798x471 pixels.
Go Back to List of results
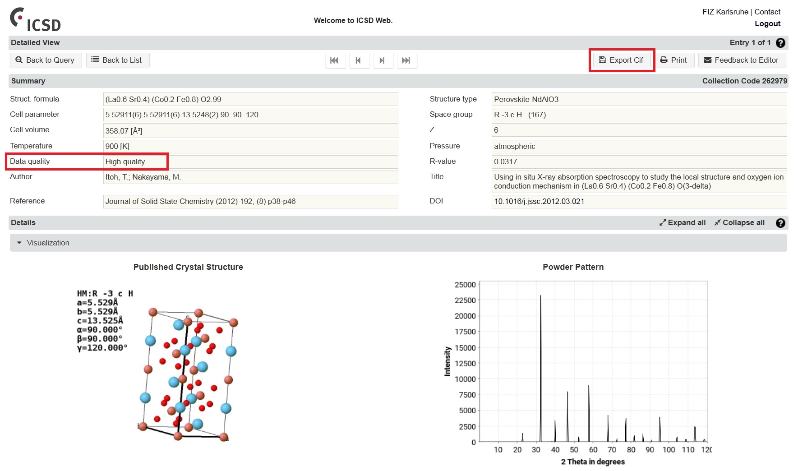(x=117, y=60)
